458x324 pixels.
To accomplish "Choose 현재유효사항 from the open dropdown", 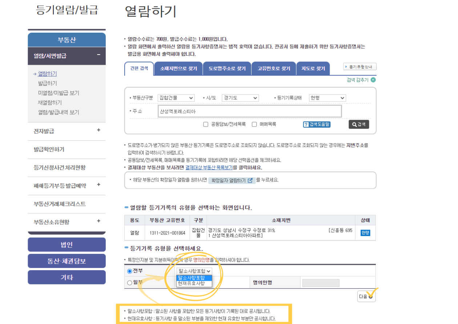I will coord(191,283).
